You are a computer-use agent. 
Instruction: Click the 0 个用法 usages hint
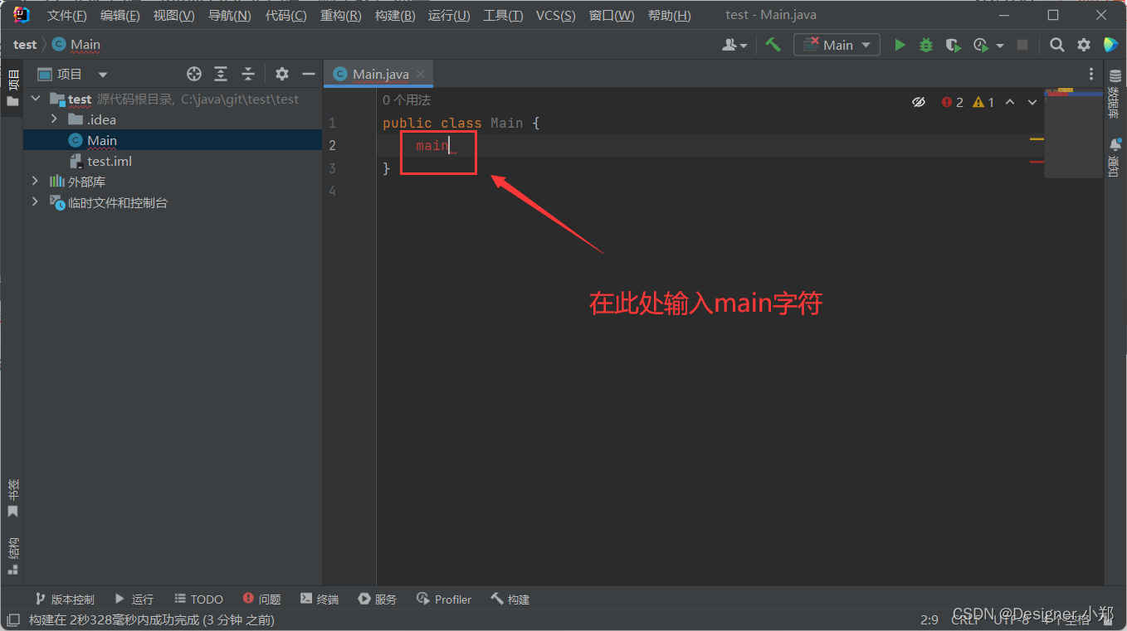pyautogui.click(x=407, y=100)
